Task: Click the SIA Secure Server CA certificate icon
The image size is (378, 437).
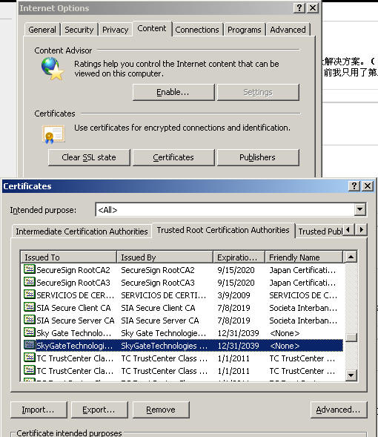Action: (29, 320)
